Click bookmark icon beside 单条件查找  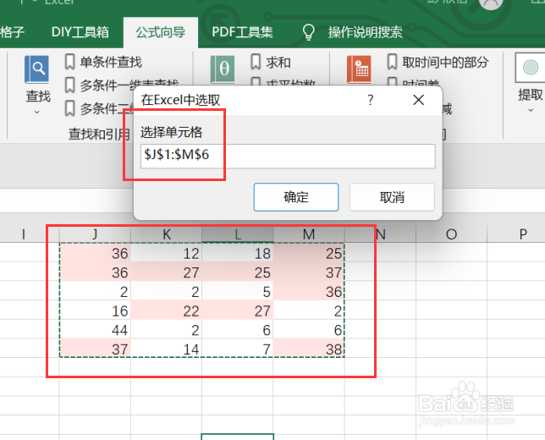[69, 62]
